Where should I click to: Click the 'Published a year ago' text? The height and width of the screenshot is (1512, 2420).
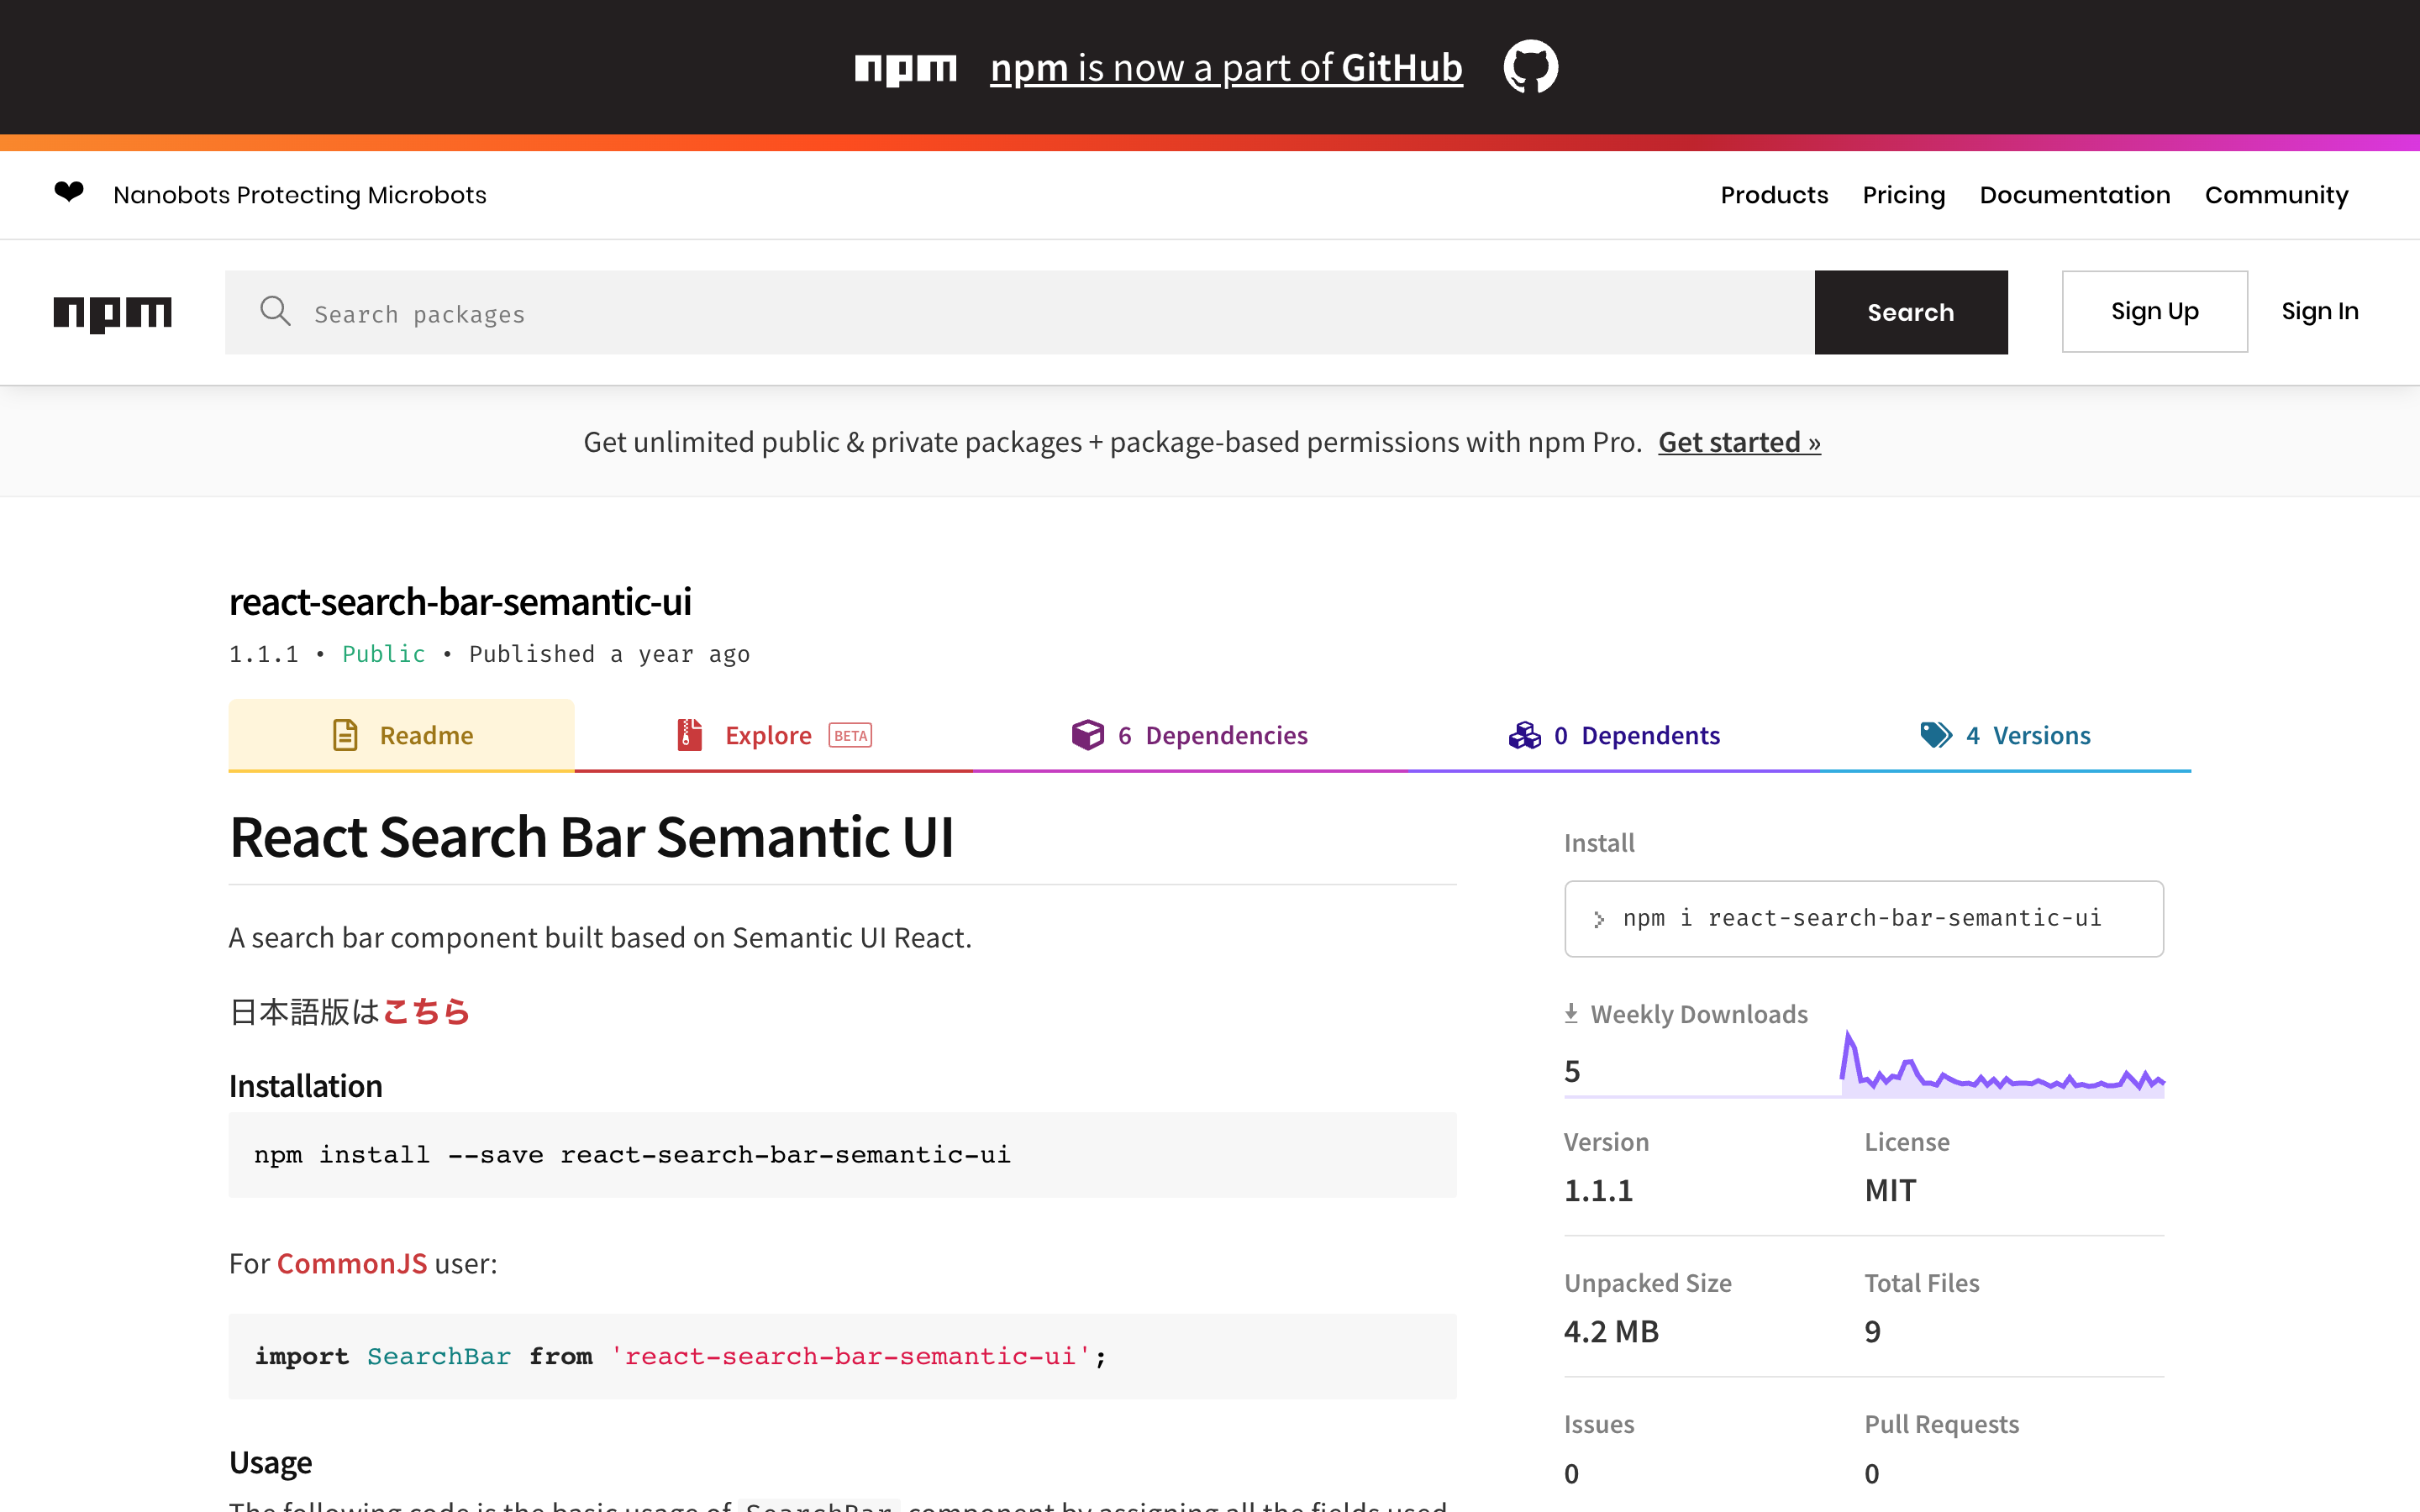609,654
